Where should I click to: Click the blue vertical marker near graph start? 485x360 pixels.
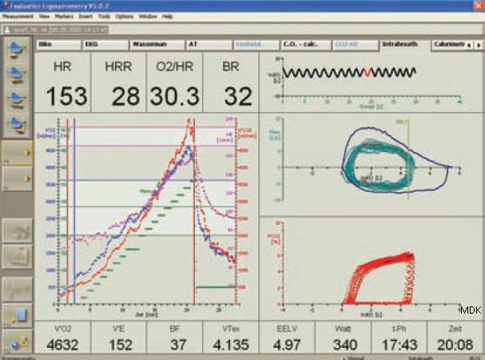click(x=74, y=210)
